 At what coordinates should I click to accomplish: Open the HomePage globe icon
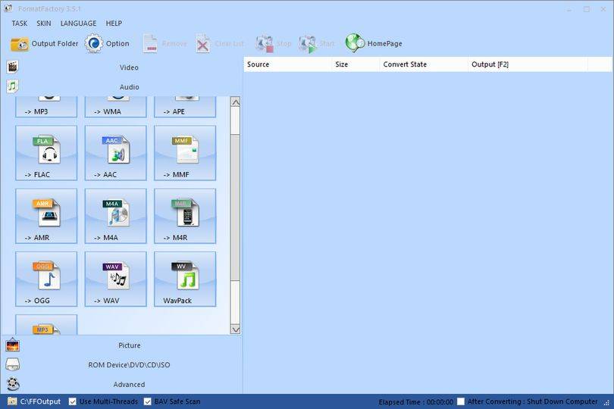click(x=355, y=43)
